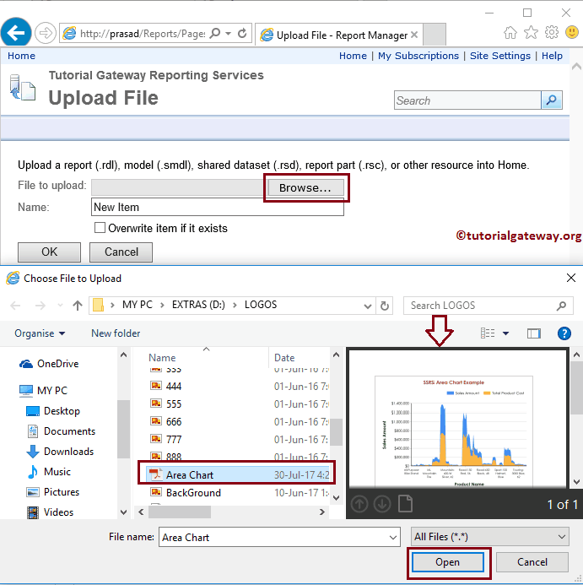Click Open in file dialog

pos(448,562)
